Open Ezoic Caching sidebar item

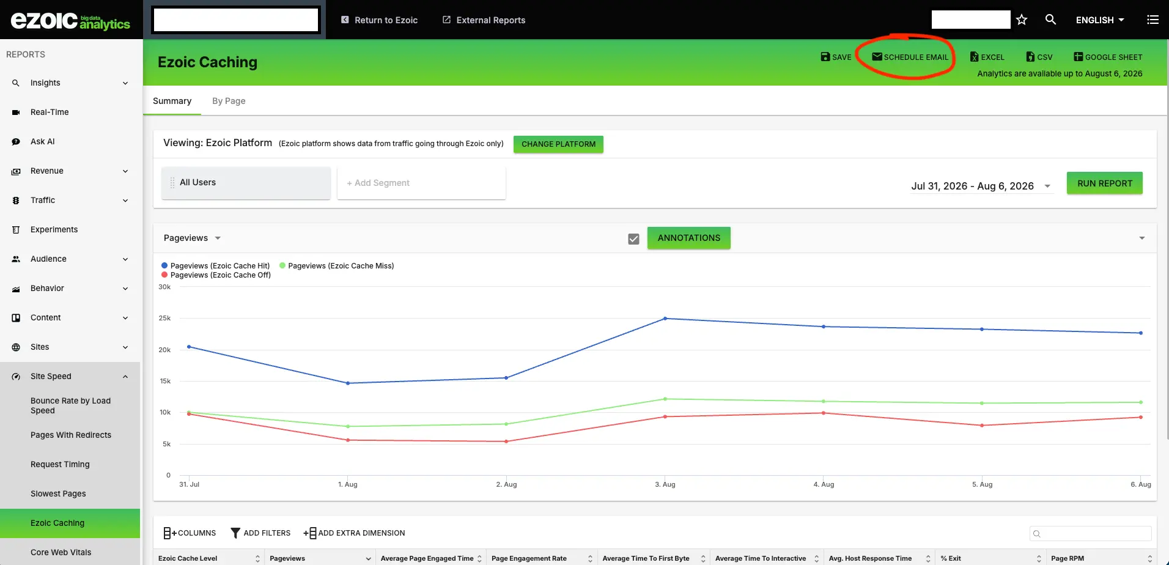point(70,523)
